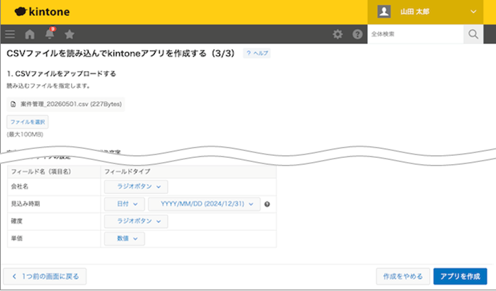Click 1つ前の画面に戻る button
Screen dimensions: 496x291
click(x=45, y=277)
